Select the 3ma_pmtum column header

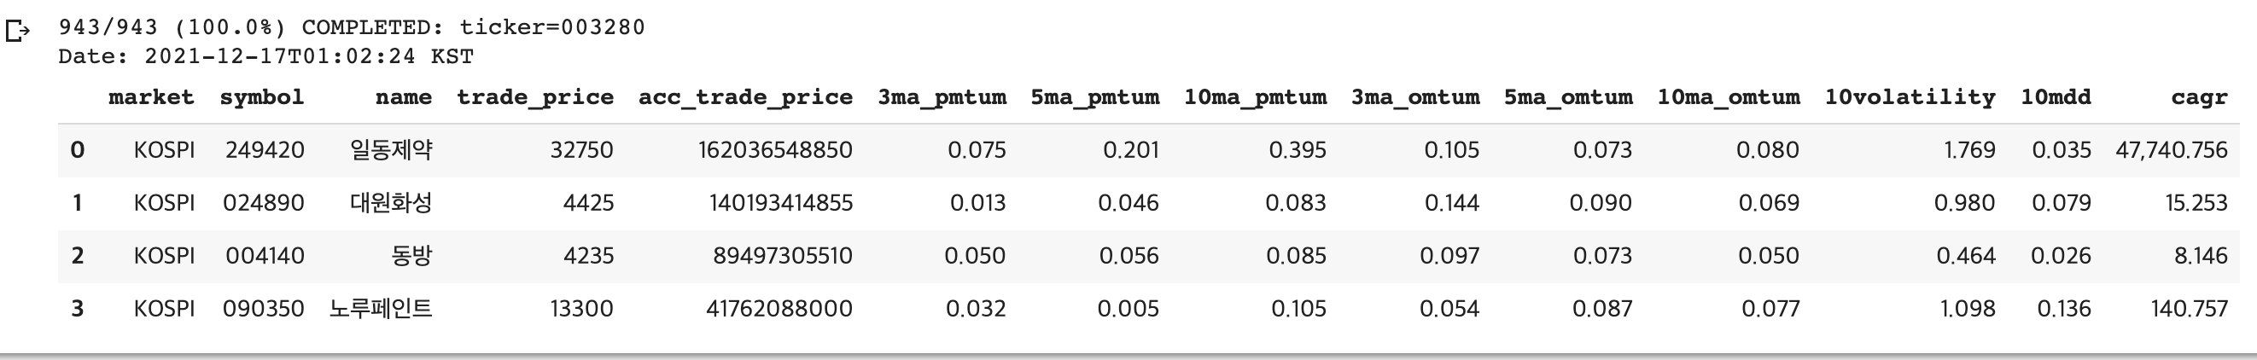[942, 97]
